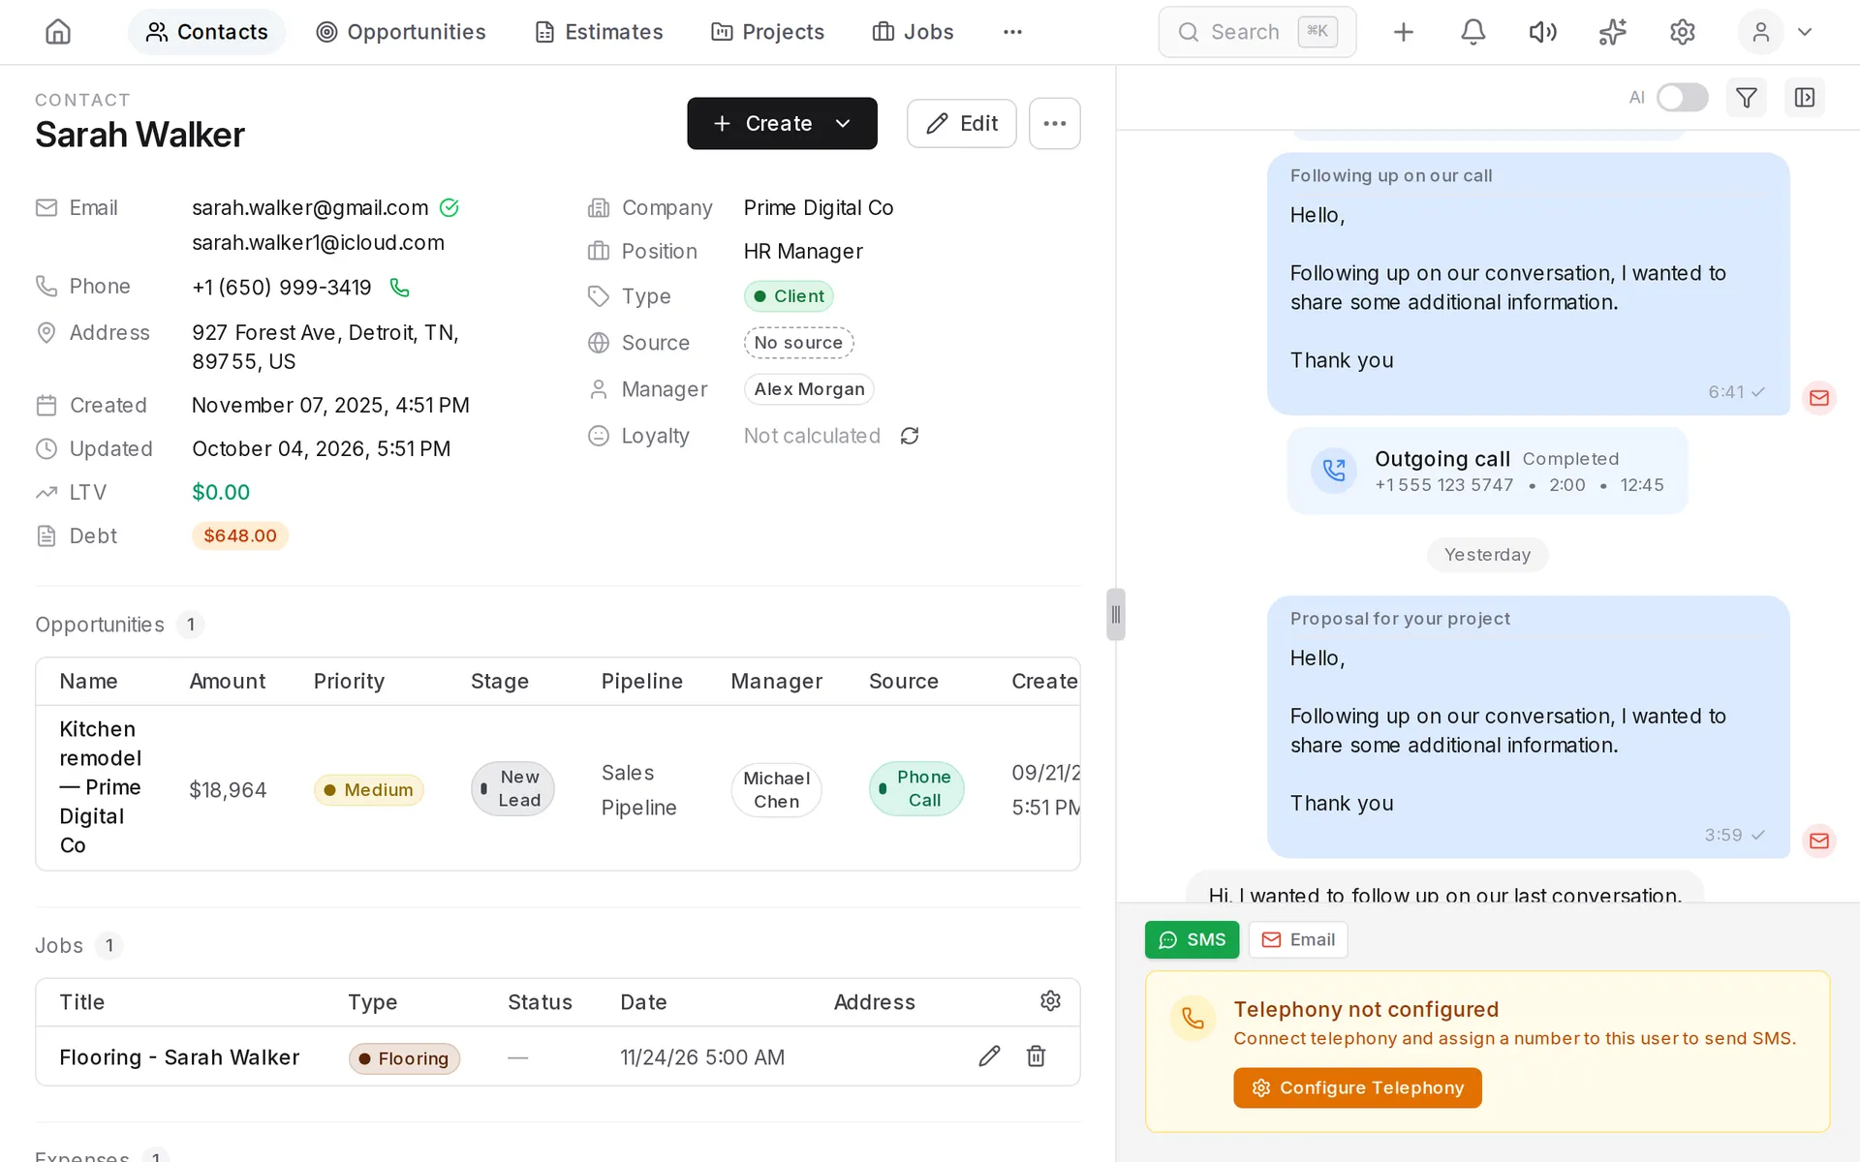
Task: Click sarah.walker1@icloud.com email address
Action: 318,243
